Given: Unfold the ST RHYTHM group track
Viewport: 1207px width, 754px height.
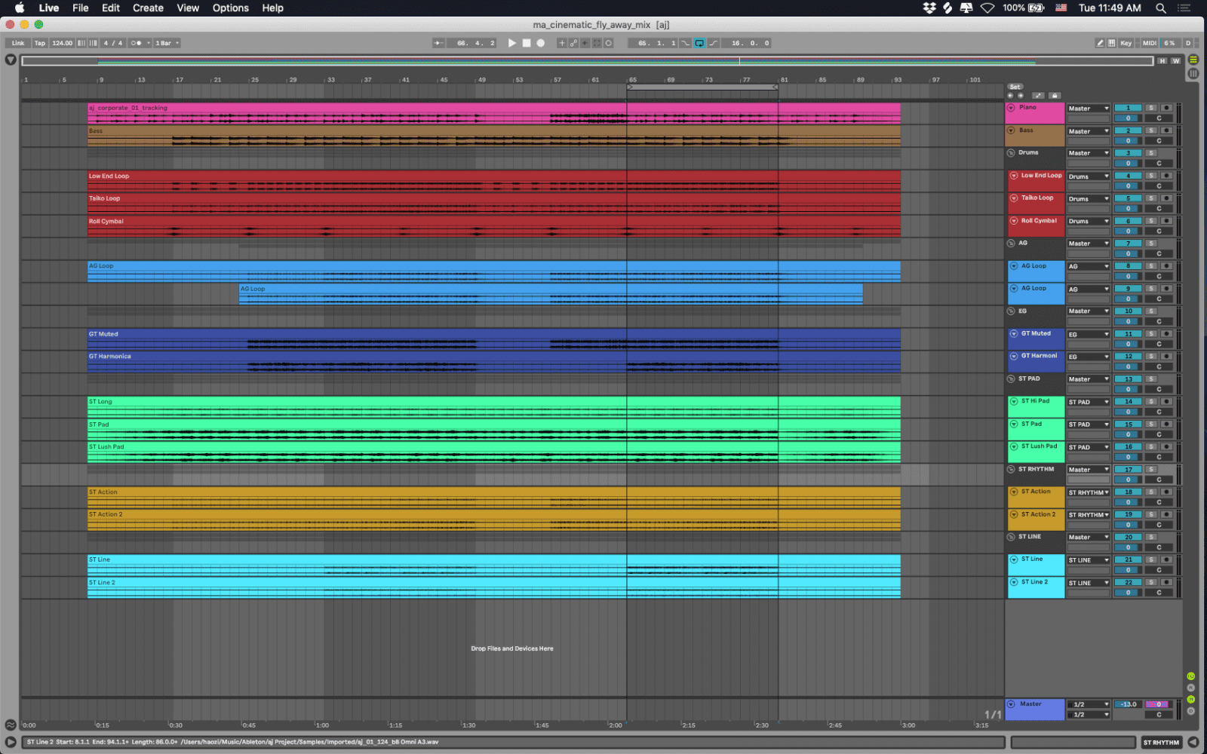Looking at the screenshot, I should [x=1011, y=470].
